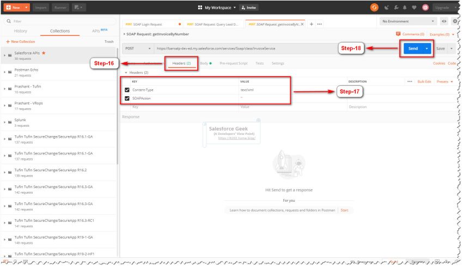Add a new request tab with plus icon
This screenshot has height=267, width=463.
click(311, 24)
